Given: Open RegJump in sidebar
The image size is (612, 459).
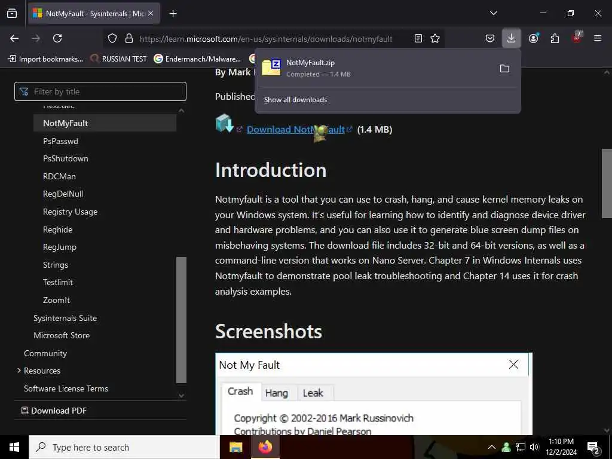Looking at the screenshot, I should coord(60,247).
